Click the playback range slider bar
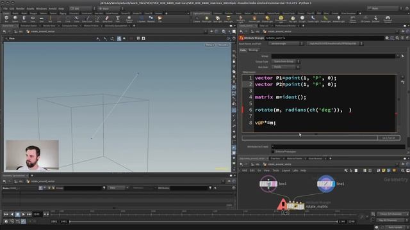Viewport: 410px width, 230px height. 203,222
